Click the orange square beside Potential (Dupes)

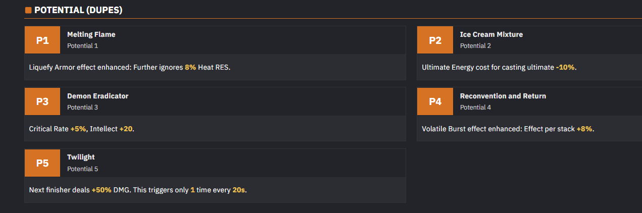(28, 10)
